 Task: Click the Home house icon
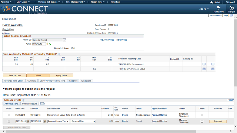pos(211,2)
